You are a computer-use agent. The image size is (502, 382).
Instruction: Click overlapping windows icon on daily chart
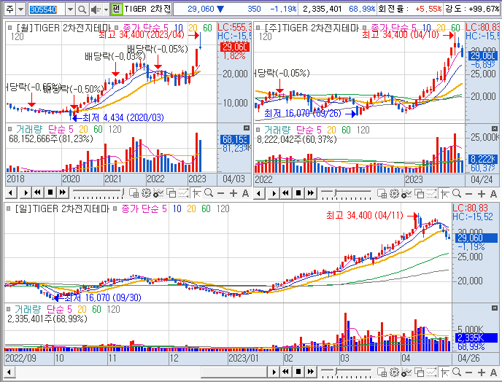pyautogui.click(x=420, y=372)
